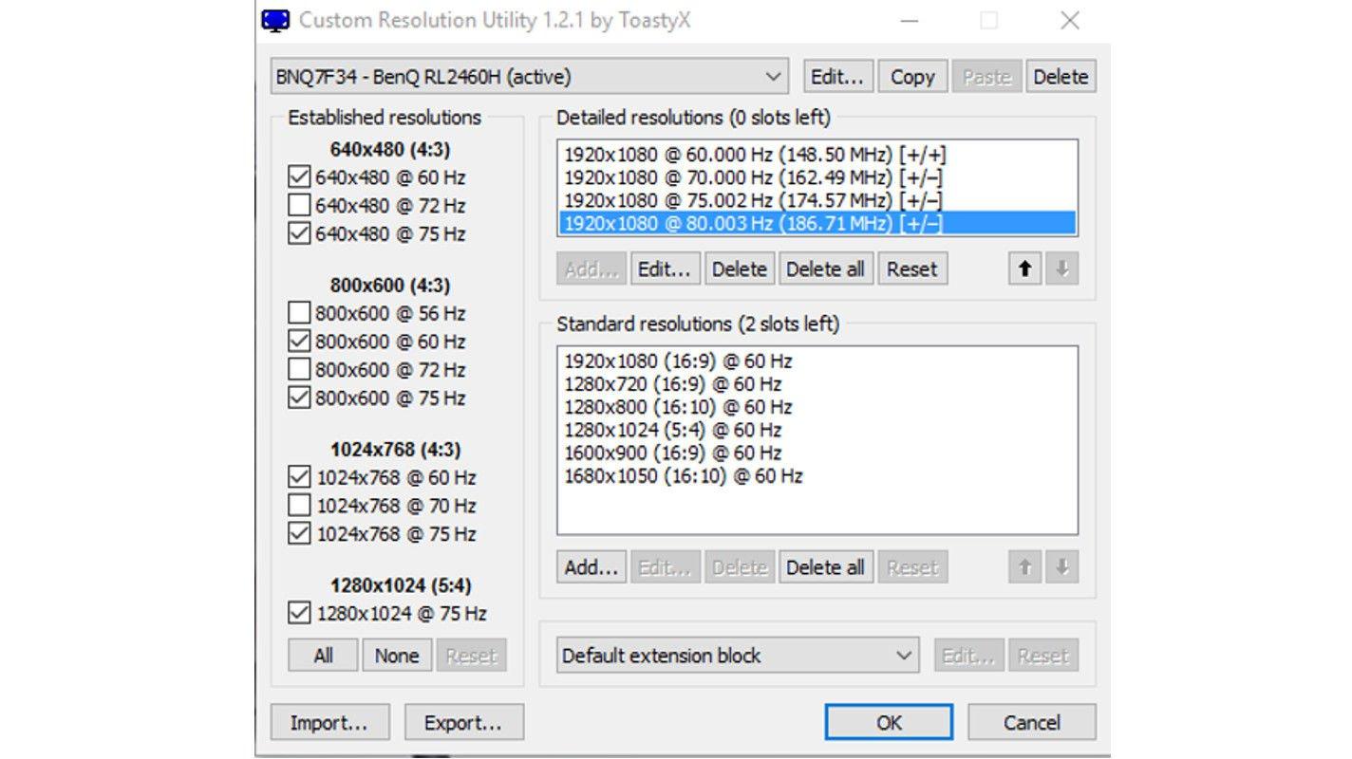This screenshot has width=1352, height=759.
Task: Open the BenQ RL2460H monitor dropdown
Action: (529, 77)
